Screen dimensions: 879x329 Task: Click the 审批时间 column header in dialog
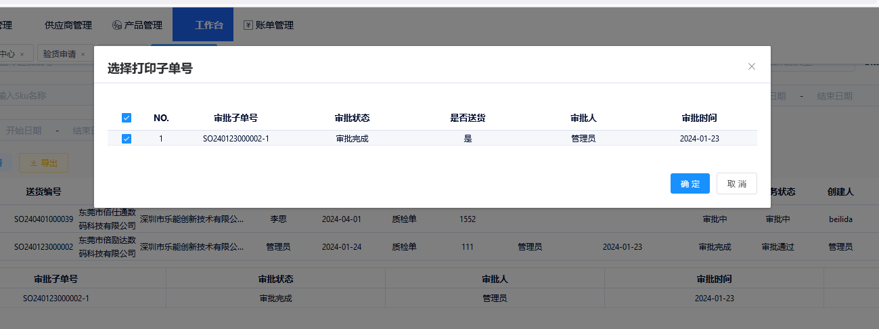click(699, 118)
